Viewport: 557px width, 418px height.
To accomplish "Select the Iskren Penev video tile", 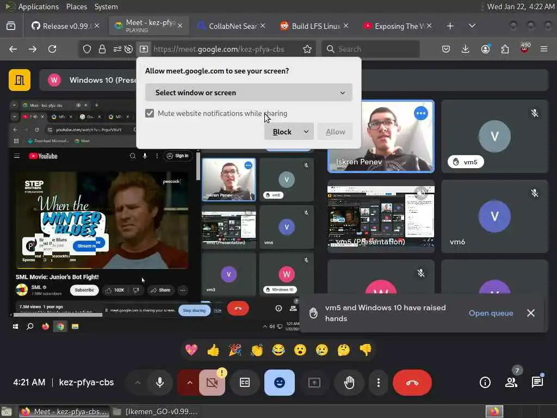I will click(381, 137).
